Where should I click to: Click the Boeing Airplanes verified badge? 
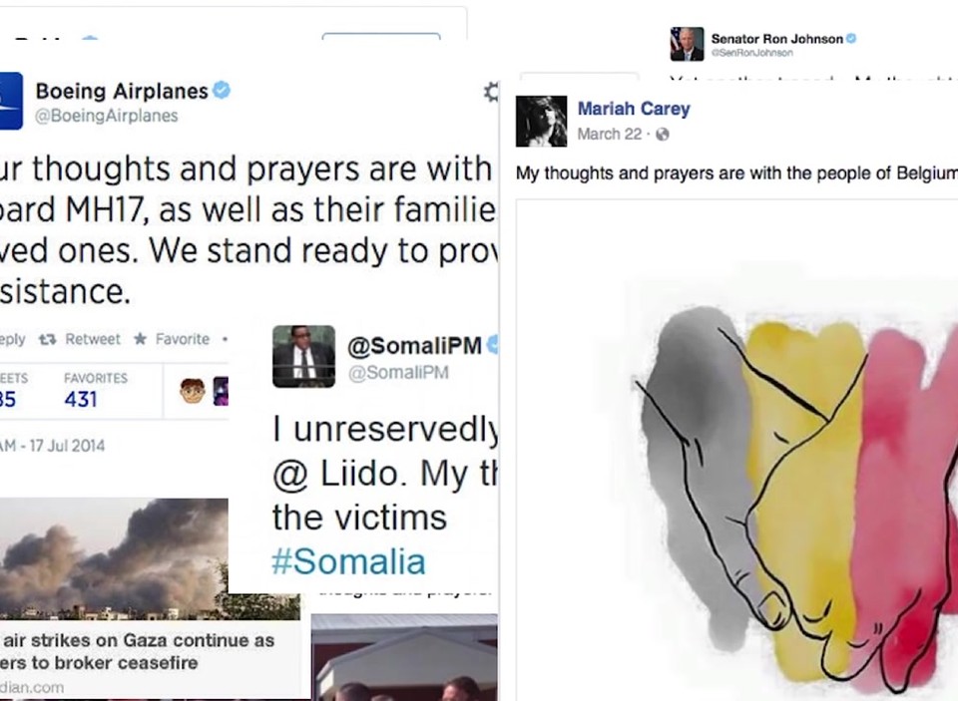click(222, 91)
